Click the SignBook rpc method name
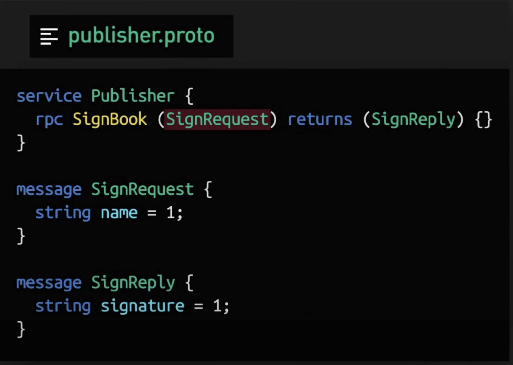Viewport: 513px width, 365px height. 110,119
